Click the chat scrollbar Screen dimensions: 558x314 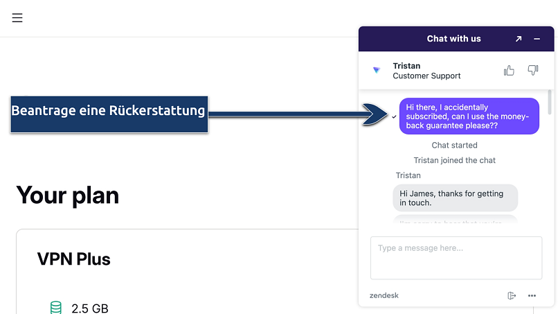click(x=550, y=102)
